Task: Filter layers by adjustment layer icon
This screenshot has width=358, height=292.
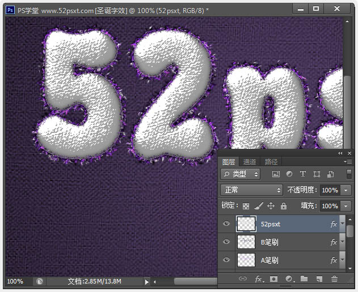Action: tap(289, 174)
